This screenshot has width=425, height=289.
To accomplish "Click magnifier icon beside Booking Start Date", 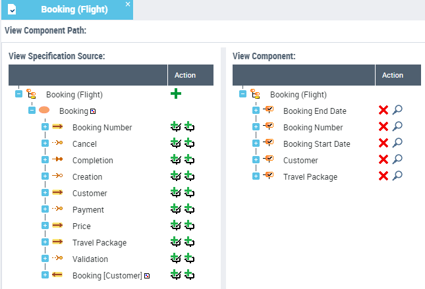I will click(x=397, y=144).
